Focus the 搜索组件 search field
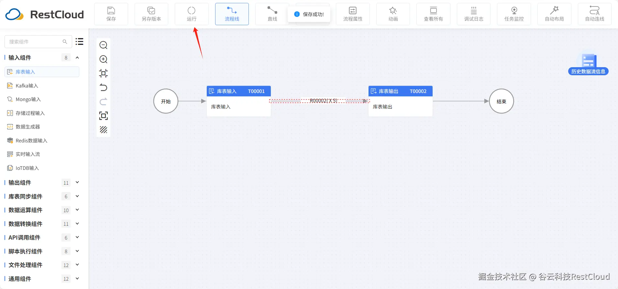This screenshot has height=289, width=618. point(38,42)
